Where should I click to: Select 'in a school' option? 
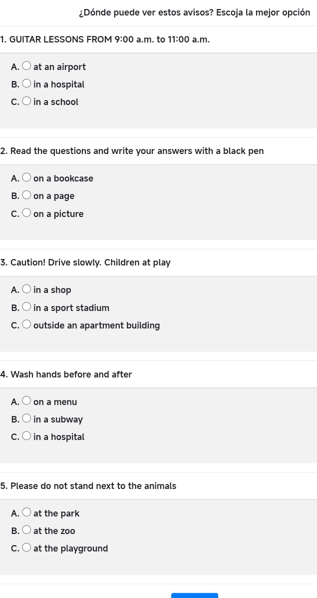pos(27,101)
